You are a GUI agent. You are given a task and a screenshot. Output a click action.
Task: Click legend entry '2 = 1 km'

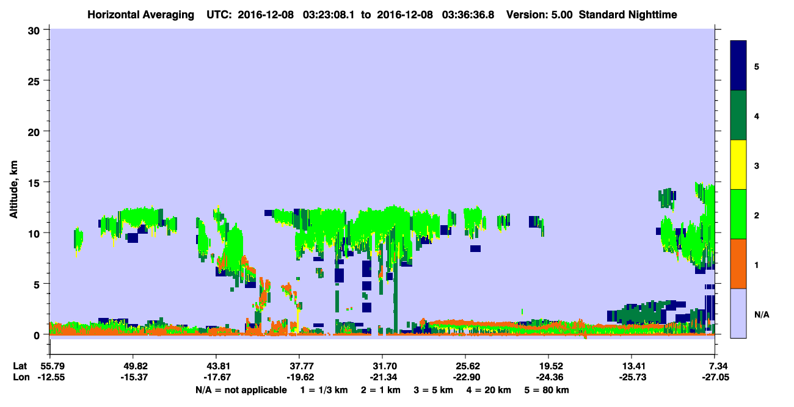[381, 390]
